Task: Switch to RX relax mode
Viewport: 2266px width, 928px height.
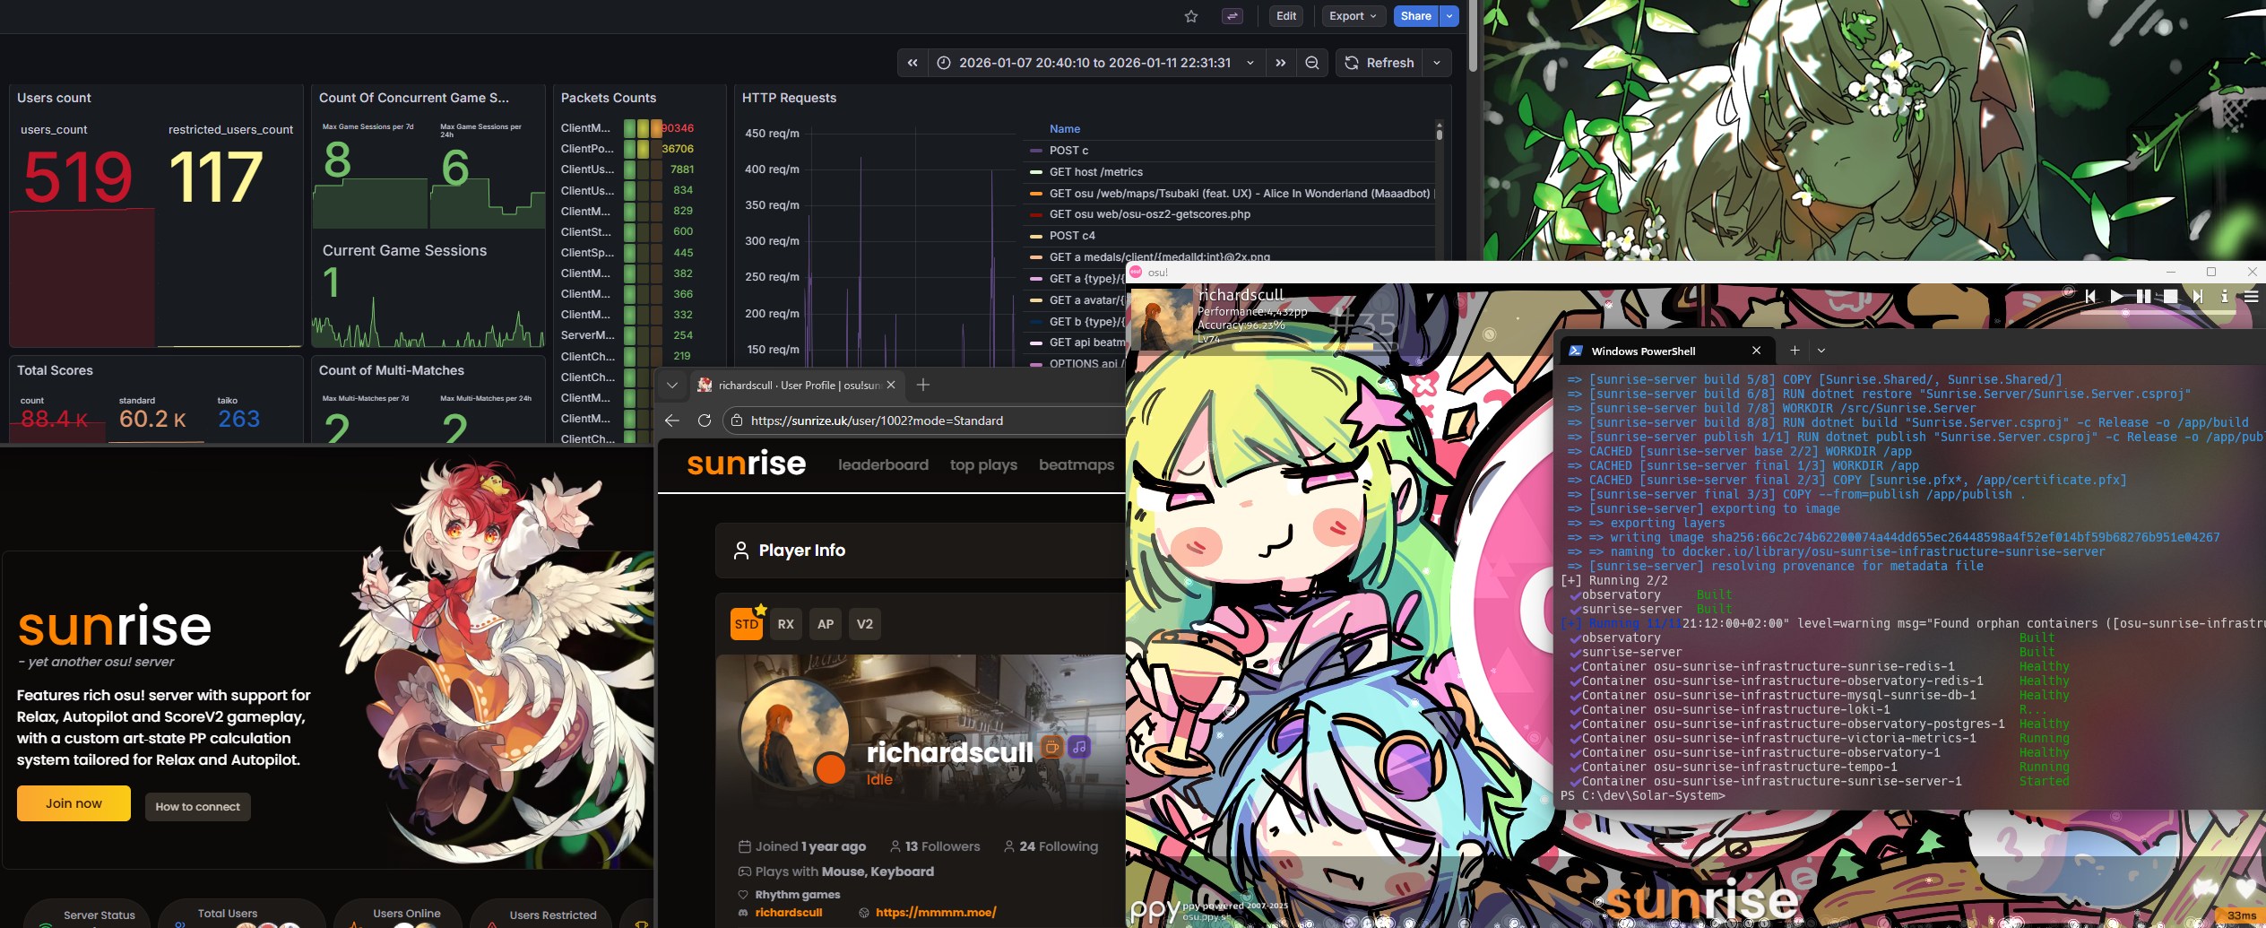Action: [786, 624]
